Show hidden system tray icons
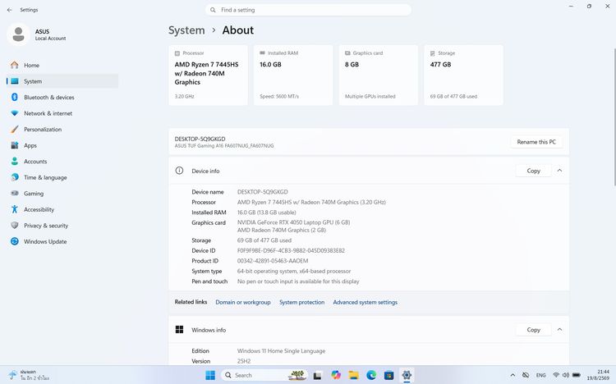Image resolution: width=616 pixels, height=384 pixels. click(x=513, y=375)
